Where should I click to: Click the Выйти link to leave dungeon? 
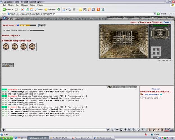tap(167, 22)
